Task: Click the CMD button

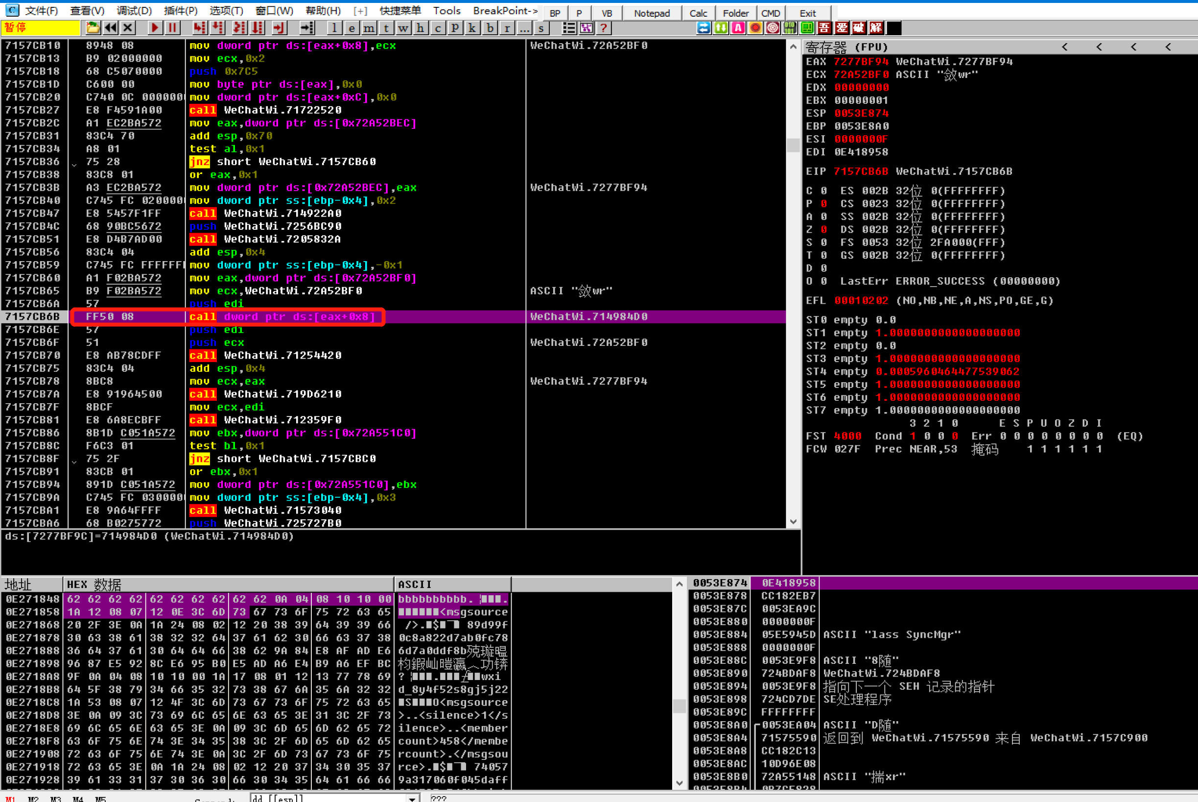Action: [771, 13]
